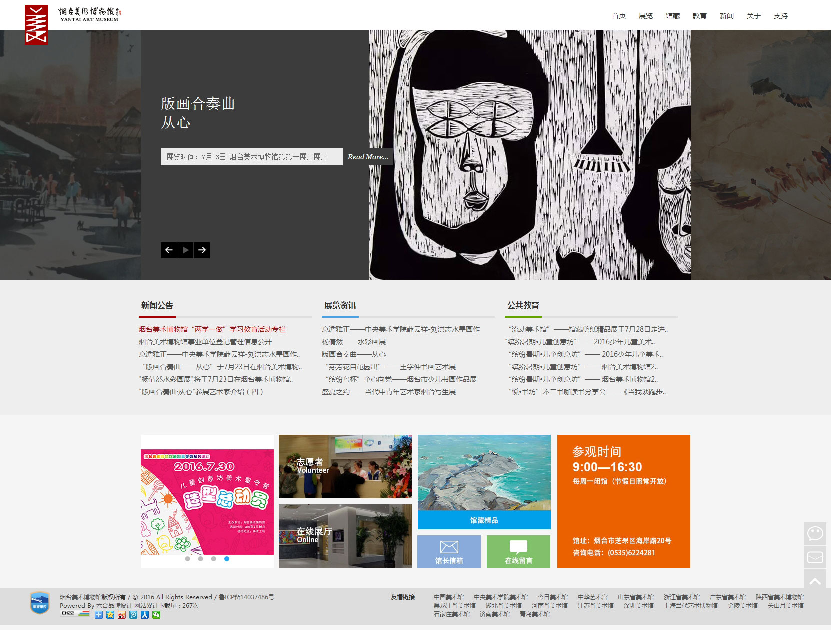Open 青岛美术馆 friendly link

point(535,614)
